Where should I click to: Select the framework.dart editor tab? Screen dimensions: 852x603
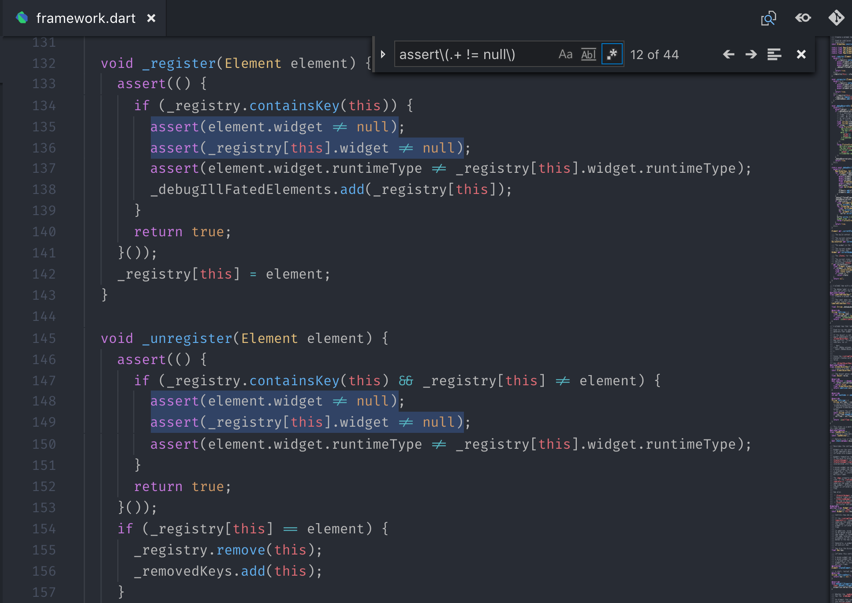click(86, 18)
